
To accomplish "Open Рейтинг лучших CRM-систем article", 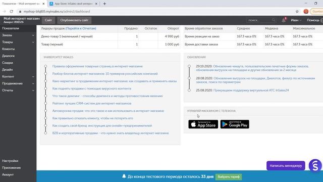I will [x=92, y=104].
